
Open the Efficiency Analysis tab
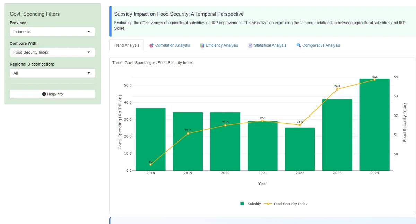pos(219,45)
